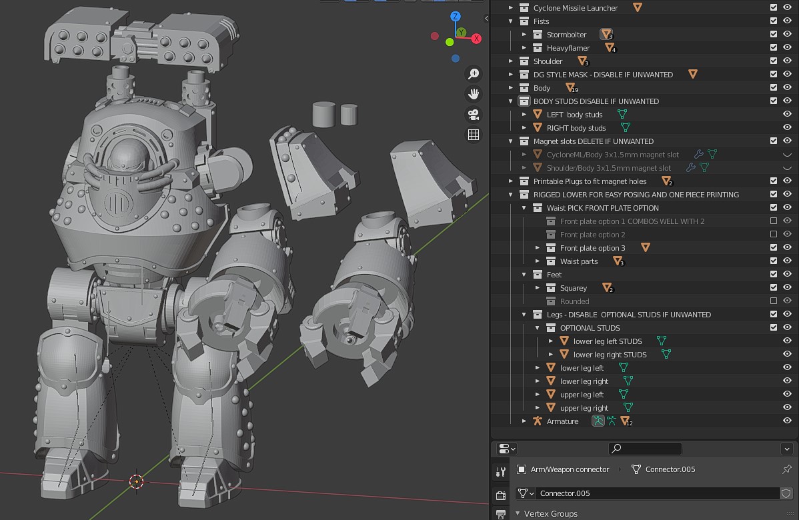Click the shield icon in the Connector.005 field
799x520 pixels.
786,493
